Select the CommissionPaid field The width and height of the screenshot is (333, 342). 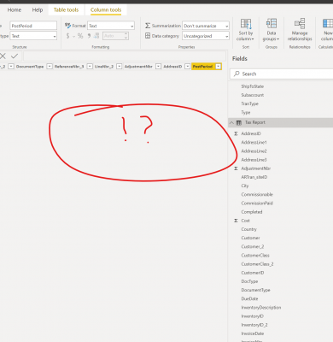(257, 203)
